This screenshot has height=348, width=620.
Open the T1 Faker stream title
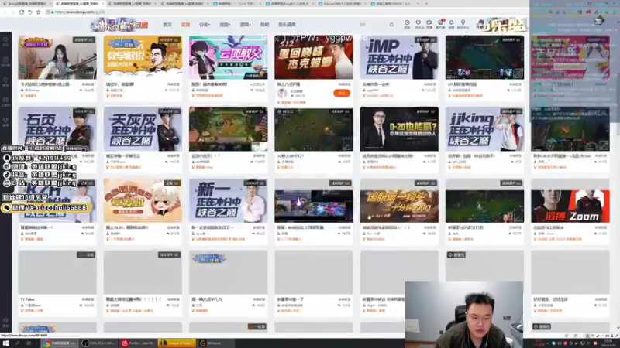[x=28, y=299]
